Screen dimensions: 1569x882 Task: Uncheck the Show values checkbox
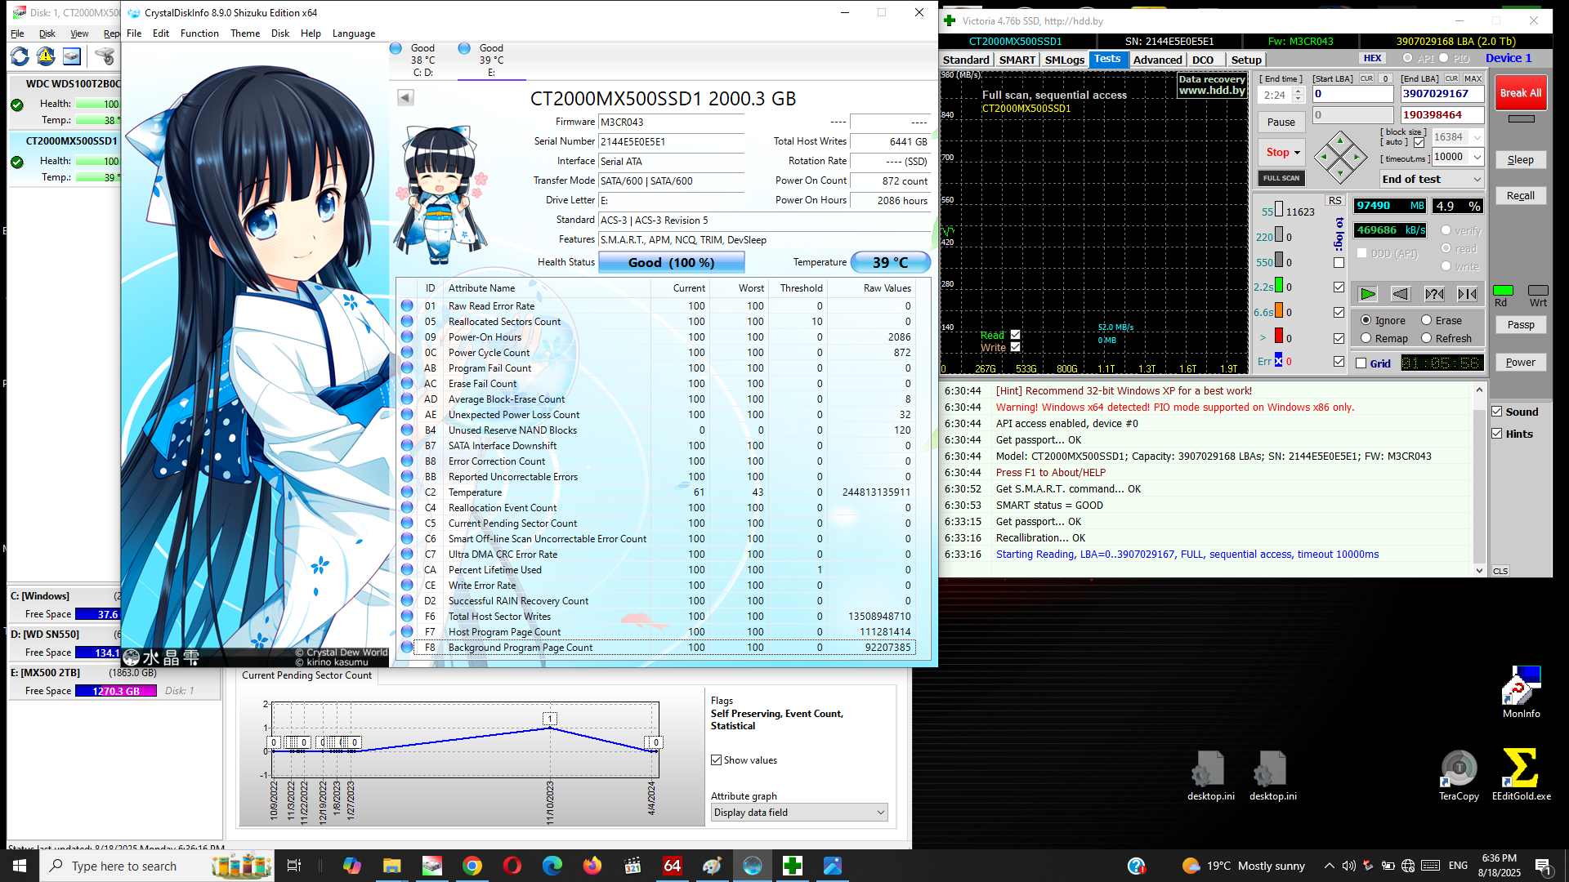point(717,760)
